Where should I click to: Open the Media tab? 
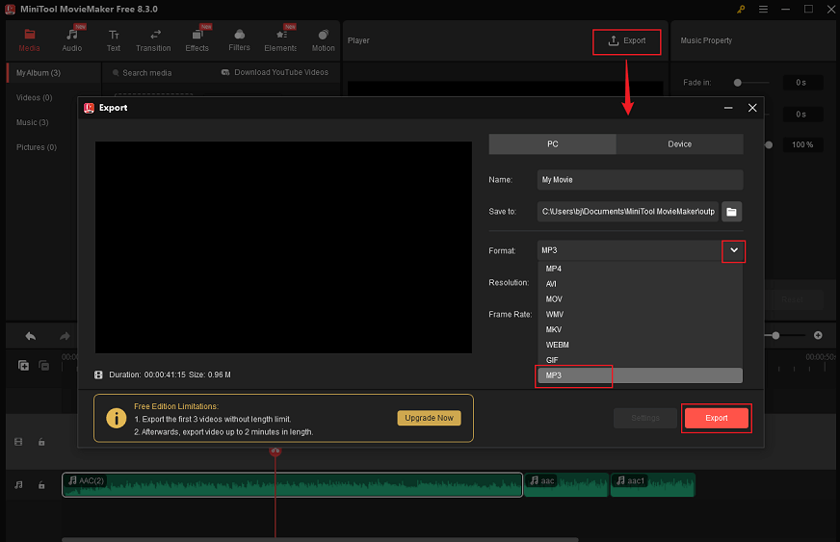pyautogui.click(x=29, y=40)
